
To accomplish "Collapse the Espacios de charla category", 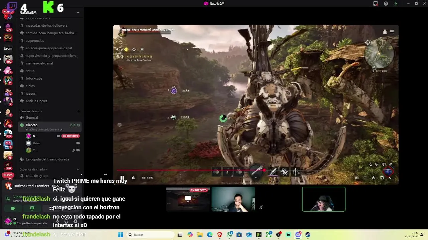I will (x=33, y=169).
